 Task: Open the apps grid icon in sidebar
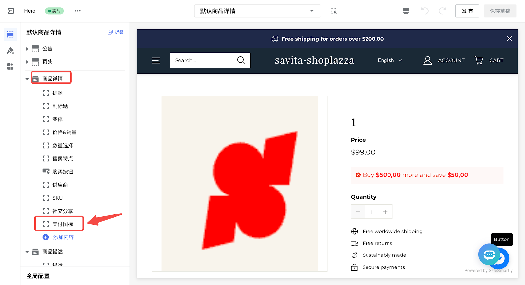coord(10,67)
